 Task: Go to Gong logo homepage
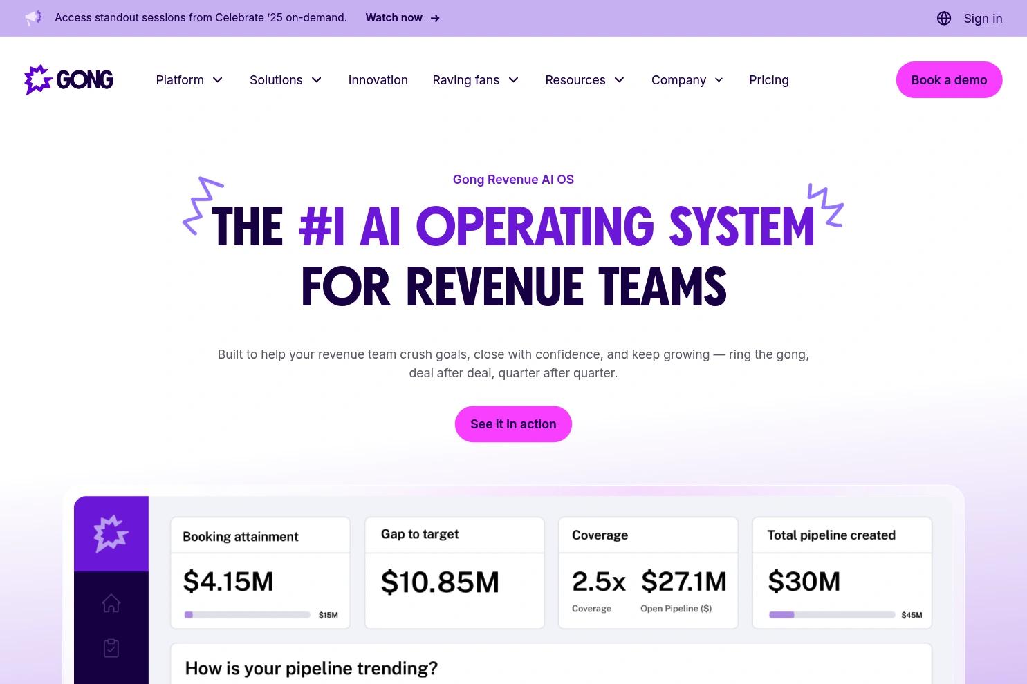68,79
